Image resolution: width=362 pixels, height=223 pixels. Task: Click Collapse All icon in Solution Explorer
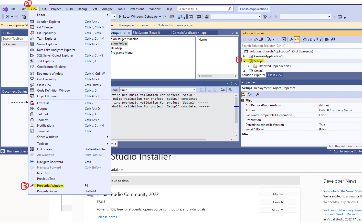[284, 39]
